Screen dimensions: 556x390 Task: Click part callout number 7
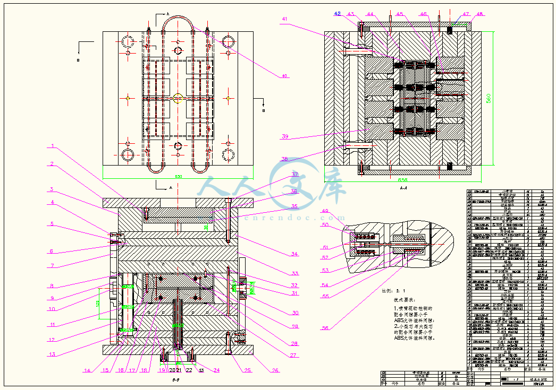tap(52, 265)
